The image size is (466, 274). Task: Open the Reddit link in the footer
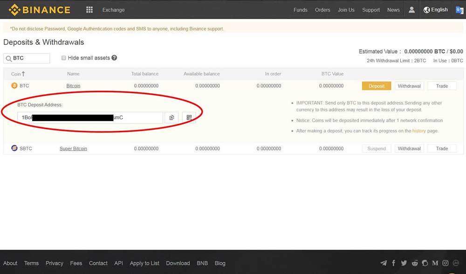pyautogui.click(x=415, y=263)
